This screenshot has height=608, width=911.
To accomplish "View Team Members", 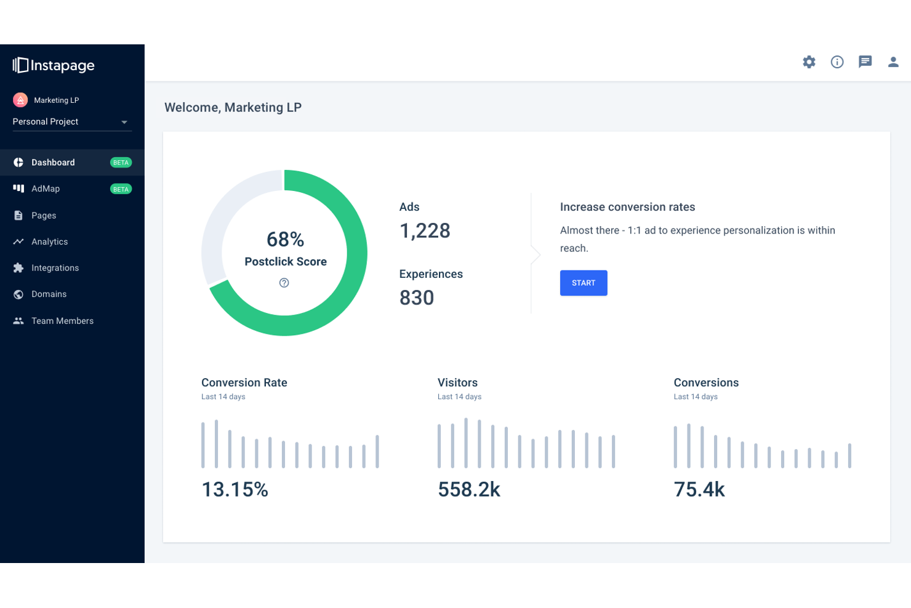I will (62, 320).
